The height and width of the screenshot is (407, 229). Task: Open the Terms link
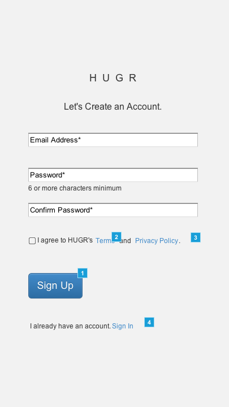105,241
